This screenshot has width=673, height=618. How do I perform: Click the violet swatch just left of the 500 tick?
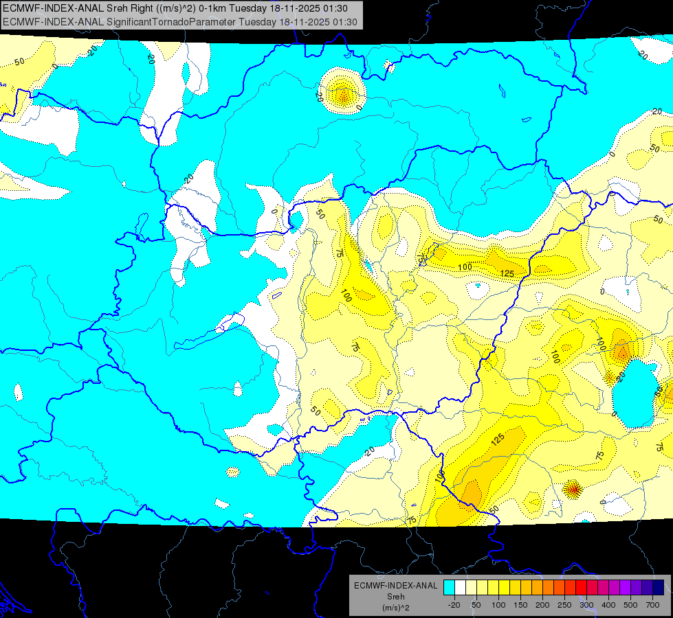click(626, 588)
